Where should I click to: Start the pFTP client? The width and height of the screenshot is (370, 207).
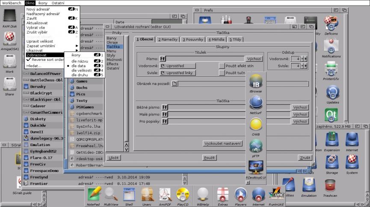pyautogui.click(x=256, y=147)
